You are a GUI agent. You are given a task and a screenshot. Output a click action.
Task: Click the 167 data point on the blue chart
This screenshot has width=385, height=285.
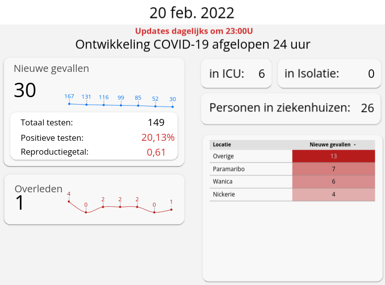point(69,104)
